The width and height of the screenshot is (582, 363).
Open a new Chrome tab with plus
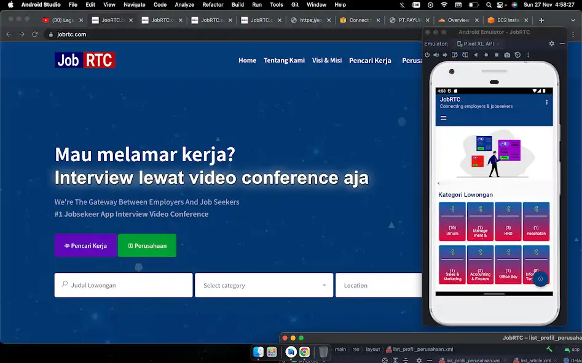point(541,20)
